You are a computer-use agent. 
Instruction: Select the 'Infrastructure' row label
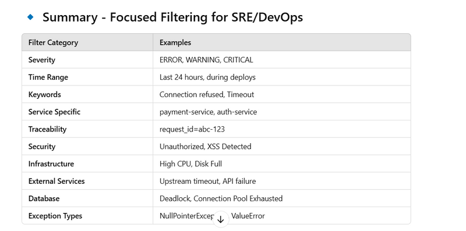coord(51,164)
